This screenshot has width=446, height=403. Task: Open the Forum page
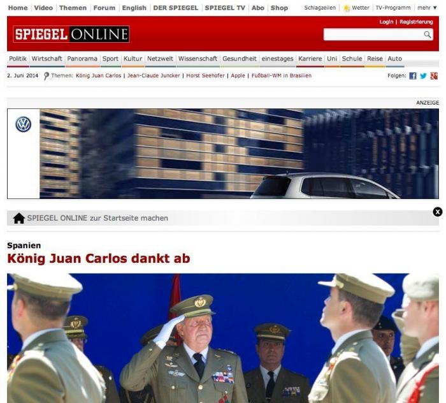point(104,8)
